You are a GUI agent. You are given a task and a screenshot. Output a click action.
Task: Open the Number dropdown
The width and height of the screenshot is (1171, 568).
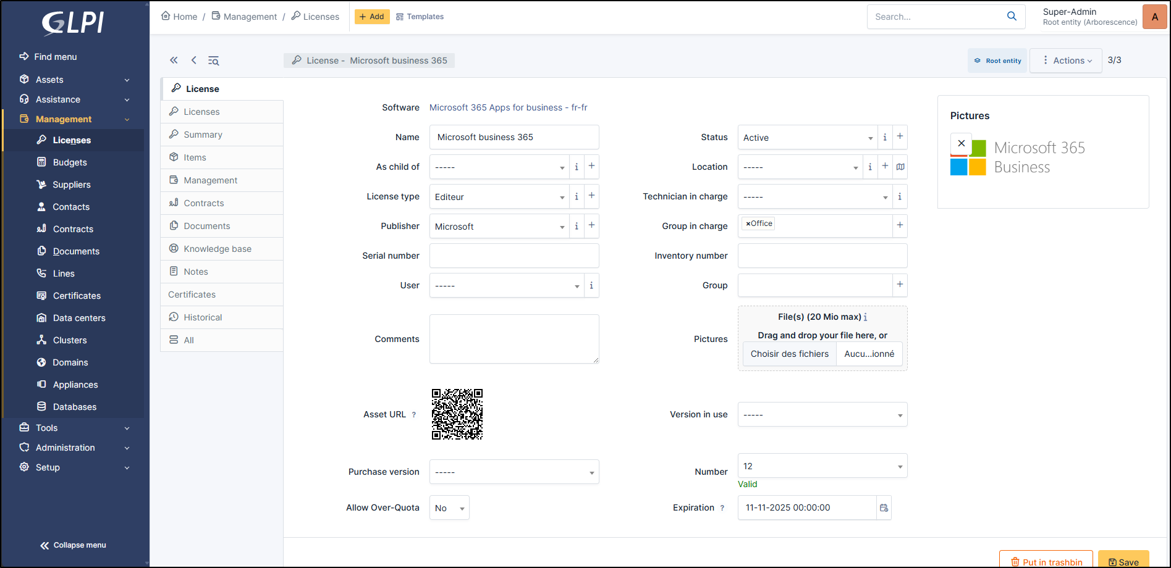click(x=822, y=466)
